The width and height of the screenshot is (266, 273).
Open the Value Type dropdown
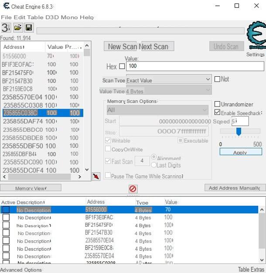click(x=169, y=90)
